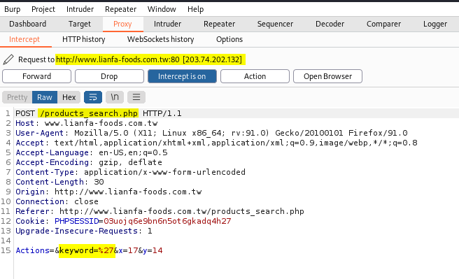This screenshot has height=279, width=459.
Task: Open the Help menu
Action: tap(195, 9)
